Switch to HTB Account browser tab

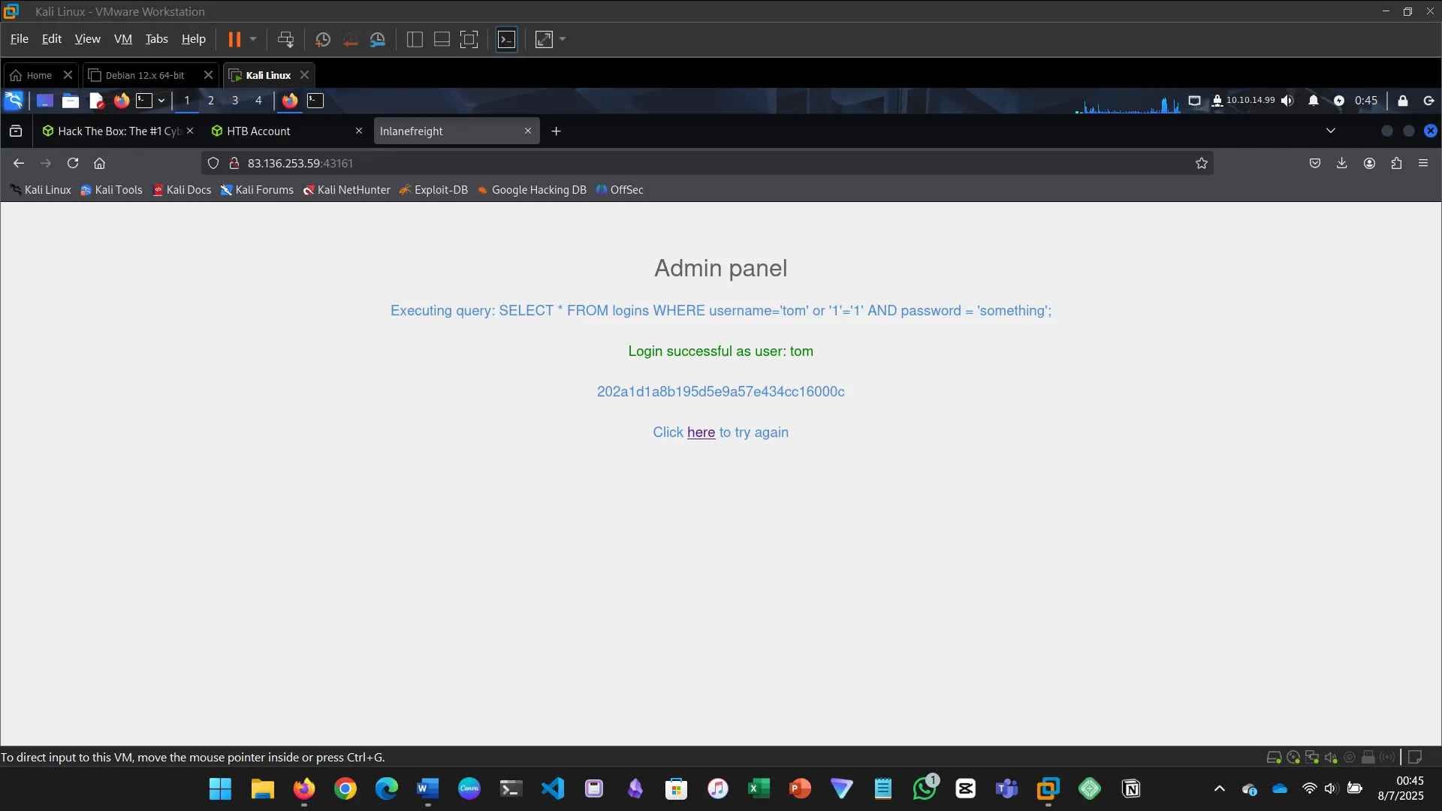[x=258, y=131]
